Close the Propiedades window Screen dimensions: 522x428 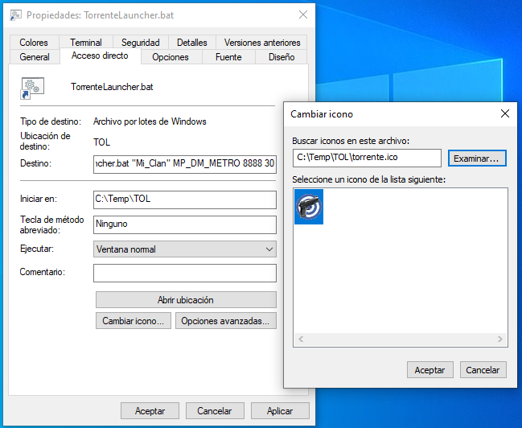coord(302,14)
